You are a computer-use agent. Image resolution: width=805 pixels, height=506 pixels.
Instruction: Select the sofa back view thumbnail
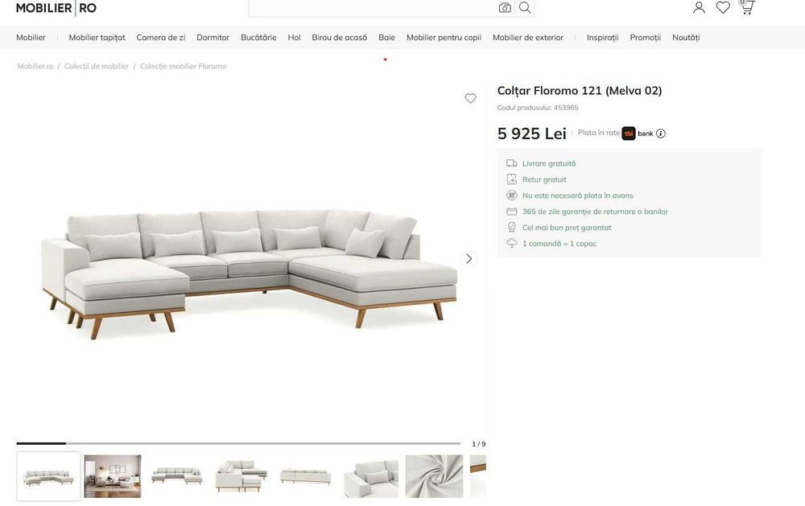(x=305, y=476)
